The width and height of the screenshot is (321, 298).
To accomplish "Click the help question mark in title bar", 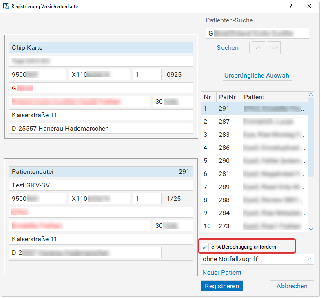I will (x=291, y=7).
